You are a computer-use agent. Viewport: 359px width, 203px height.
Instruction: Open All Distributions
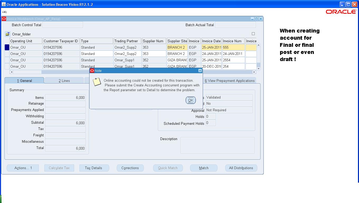(x=241, y=168)
